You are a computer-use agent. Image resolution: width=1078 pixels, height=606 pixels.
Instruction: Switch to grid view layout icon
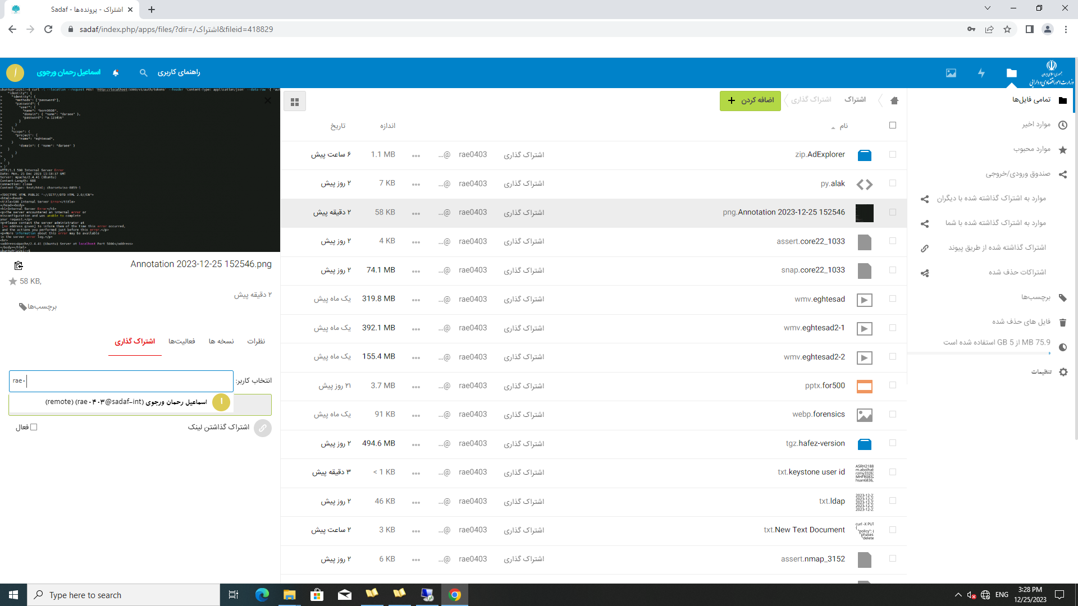(x=295, y=102)
